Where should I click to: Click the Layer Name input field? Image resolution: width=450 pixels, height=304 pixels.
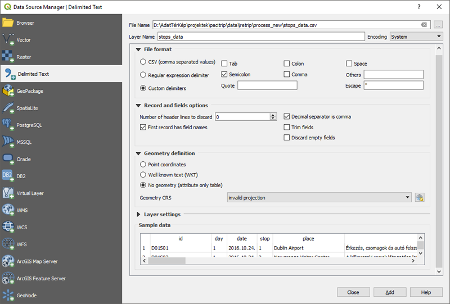tap(261, 37)
